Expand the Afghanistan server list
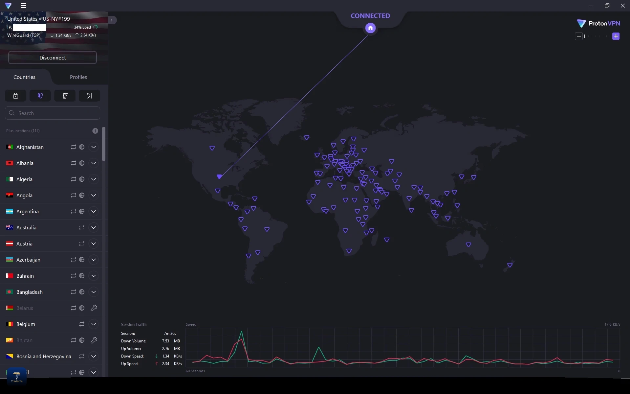 (94, 147)
